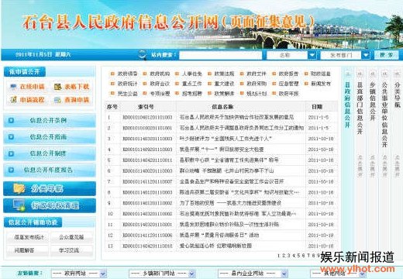Click the site search text field
This screenshot has width=403, height=279.
[221, 55]
